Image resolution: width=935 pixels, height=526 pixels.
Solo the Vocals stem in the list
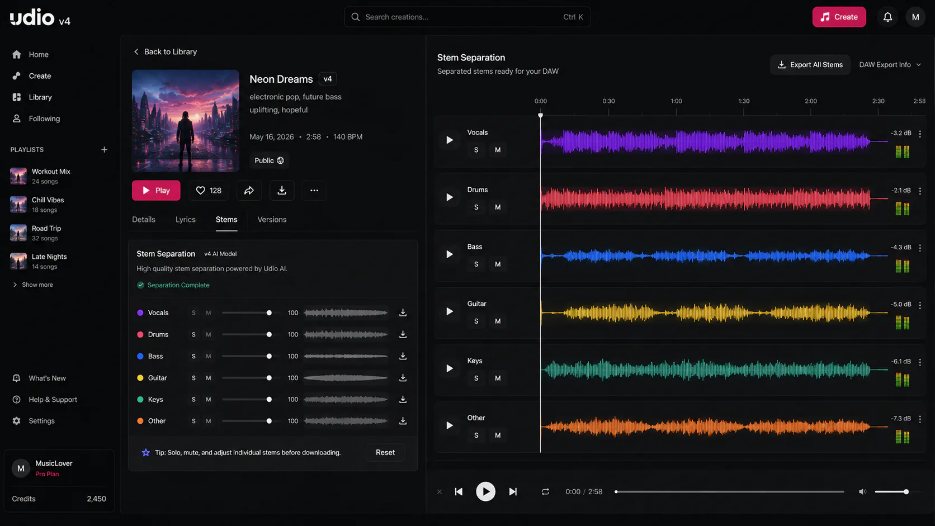(x=193, y=313)
